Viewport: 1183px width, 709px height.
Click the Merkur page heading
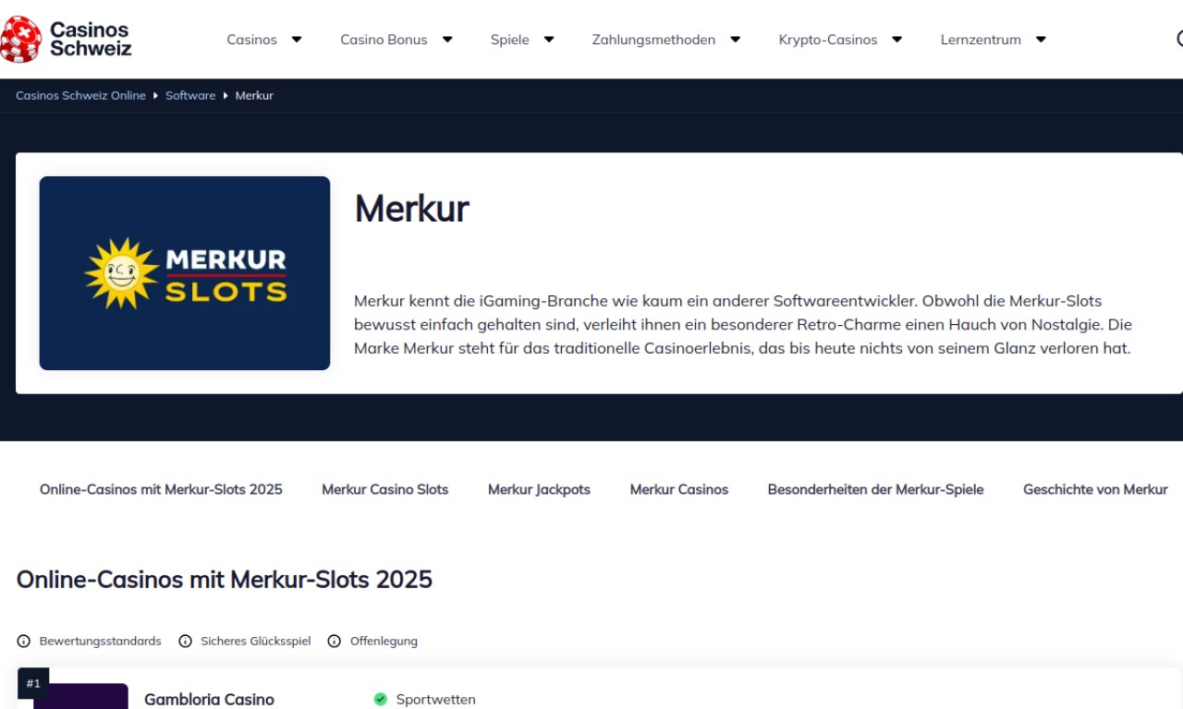[x=411, y=209]
